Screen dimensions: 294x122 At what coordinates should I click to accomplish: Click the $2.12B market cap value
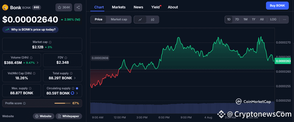[38, 47]
